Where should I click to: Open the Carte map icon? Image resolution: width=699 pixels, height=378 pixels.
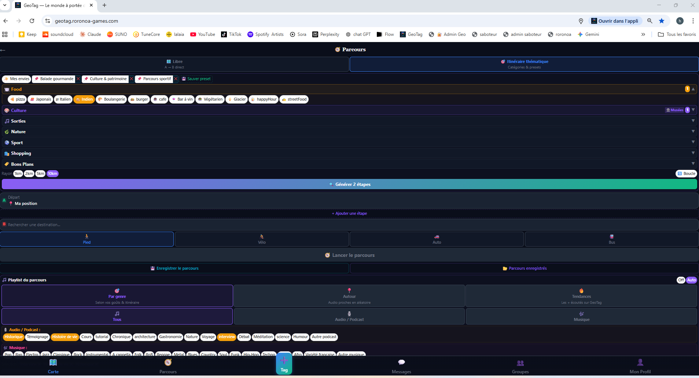coord(53,363)
